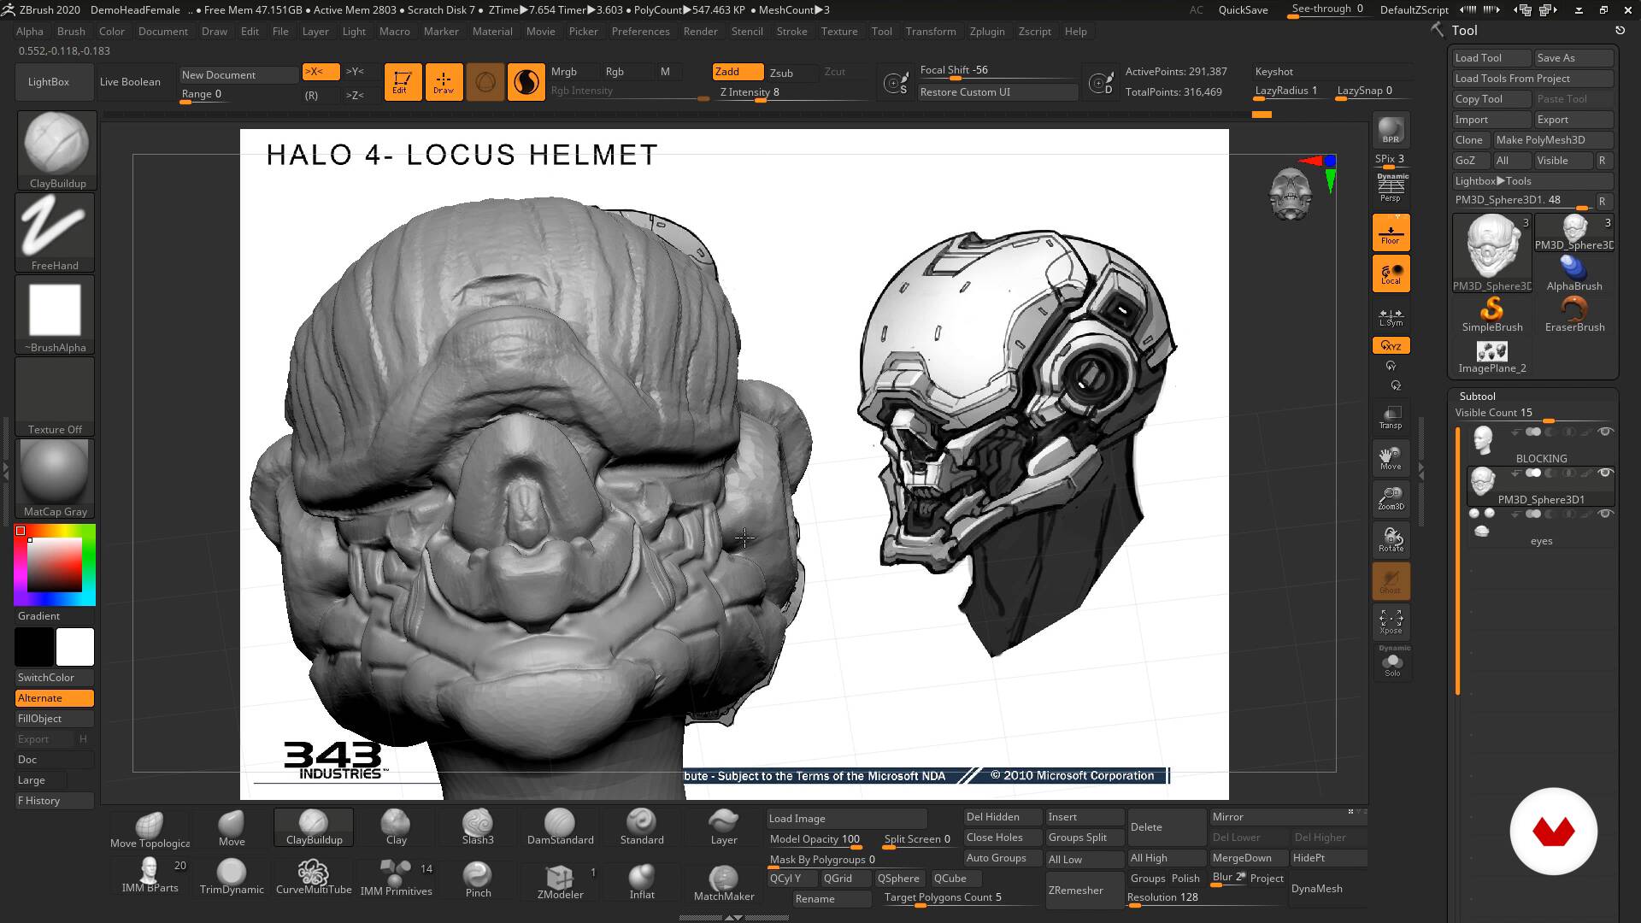Select the Edit mode button

403,82
